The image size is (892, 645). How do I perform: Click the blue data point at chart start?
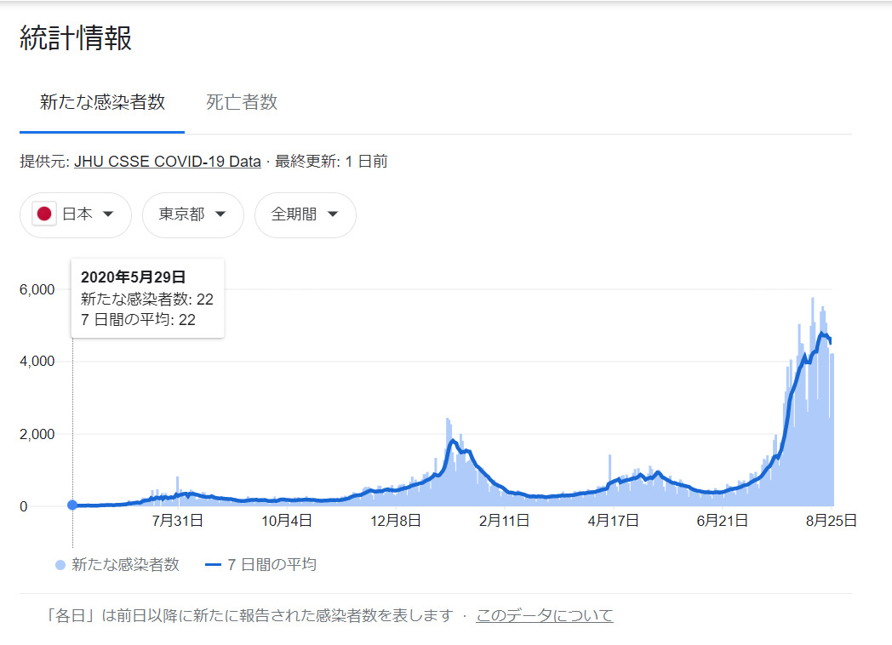pos(72,505)
